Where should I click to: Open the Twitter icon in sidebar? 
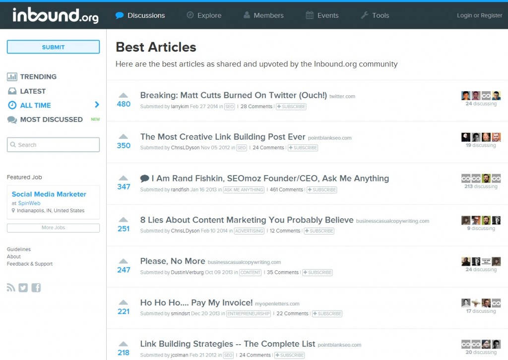point(23,288)
